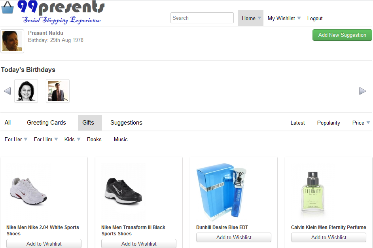Open Calvin Klein Men Eternity Perfume title

click(x=329, y=227)
